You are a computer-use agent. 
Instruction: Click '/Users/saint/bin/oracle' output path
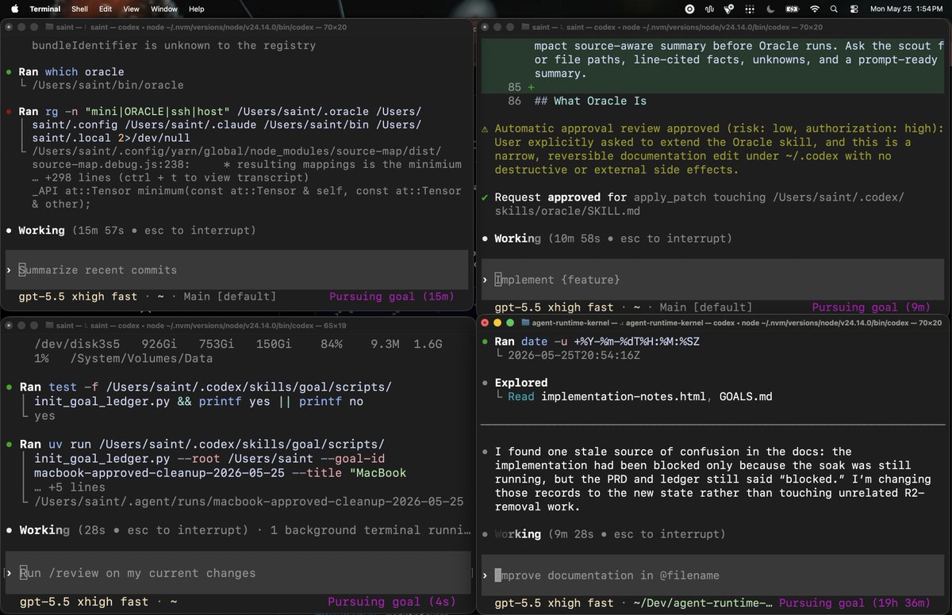pos(108,85)
